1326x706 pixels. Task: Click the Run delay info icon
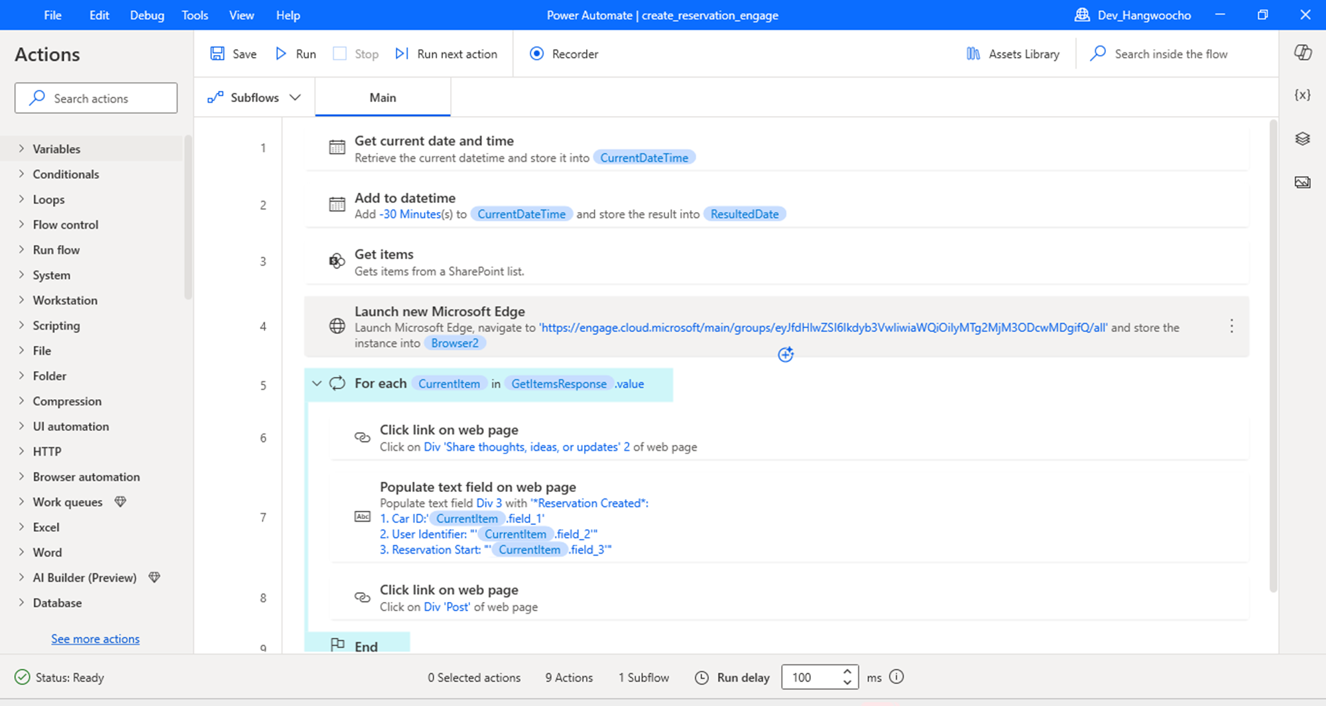[x=896, y=677]
